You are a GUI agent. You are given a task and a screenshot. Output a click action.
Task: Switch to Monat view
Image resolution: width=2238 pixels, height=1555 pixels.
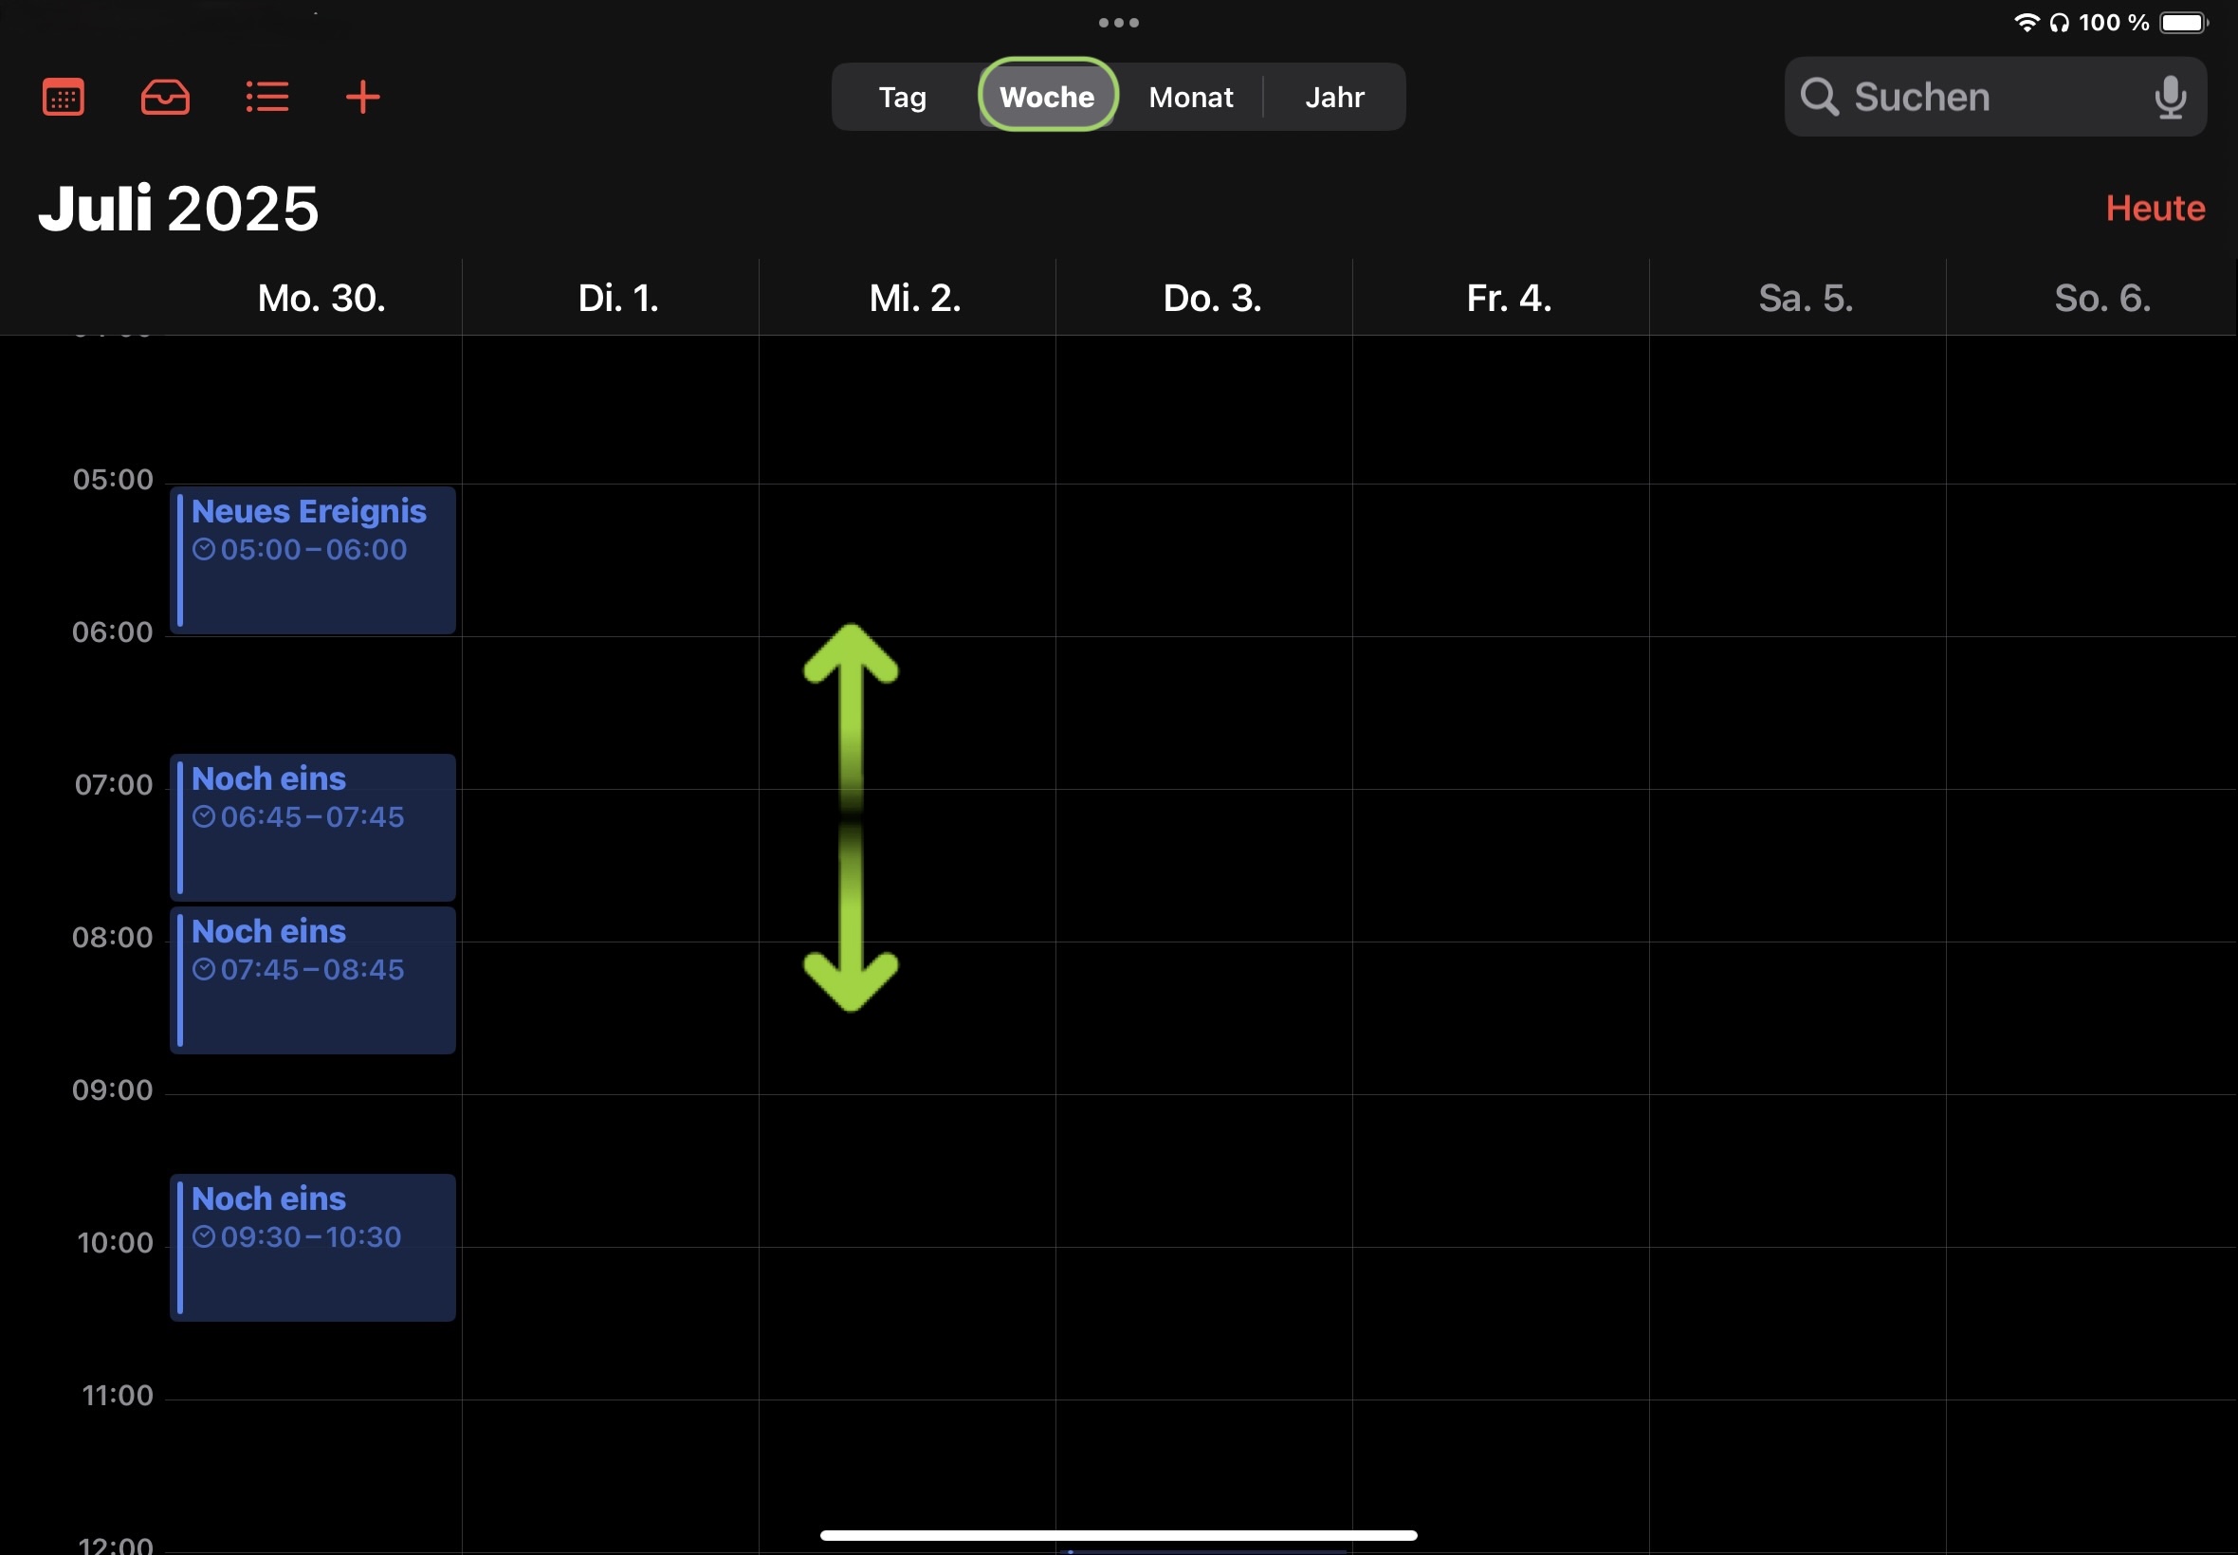pos(1191,98)
